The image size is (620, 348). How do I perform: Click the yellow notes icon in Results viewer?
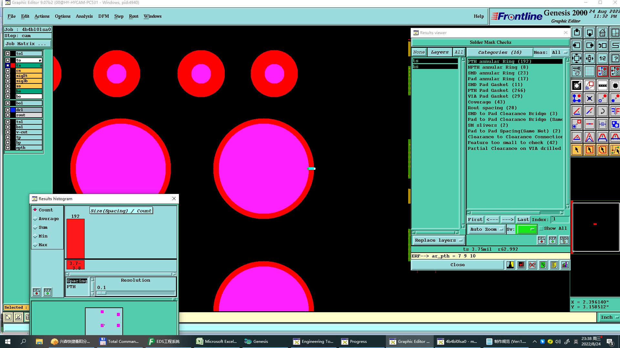click(554, 265)
